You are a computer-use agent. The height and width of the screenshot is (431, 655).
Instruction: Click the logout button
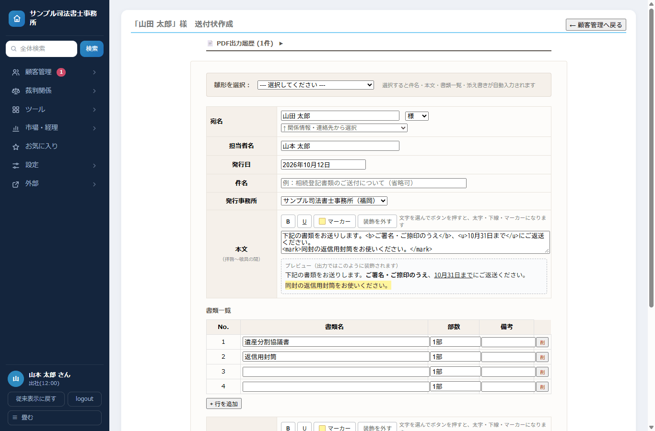click(x=84, y=399)
